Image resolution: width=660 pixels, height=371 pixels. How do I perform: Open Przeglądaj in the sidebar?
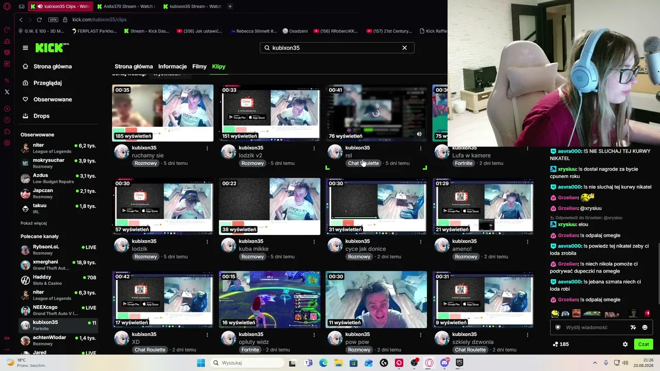tap(47, 83)
